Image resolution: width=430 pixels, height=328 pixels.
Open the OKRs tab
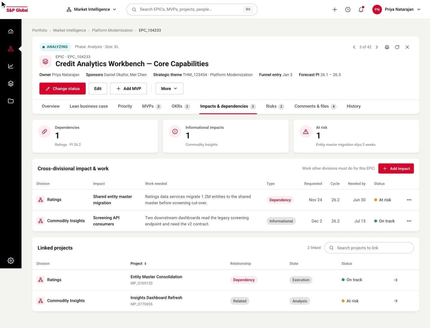click(181, 106)
